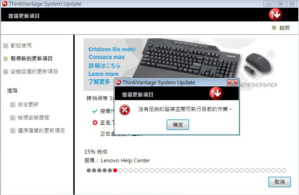Click the Learn more link on the banner
The height and width of the screenshot is (195, 299).
(x=103, y=74)
